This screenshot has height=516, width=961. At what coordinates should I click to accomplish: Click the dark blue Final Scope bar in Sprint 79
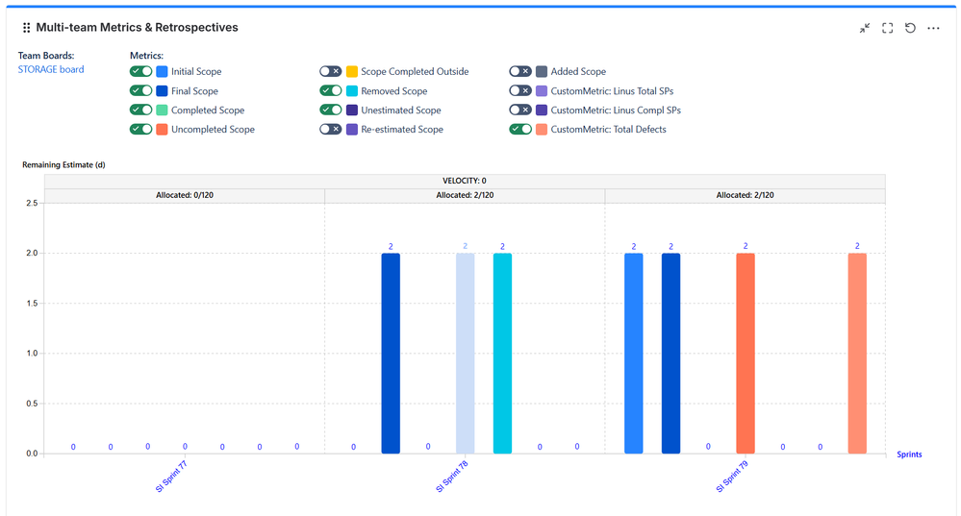[671, 354]
